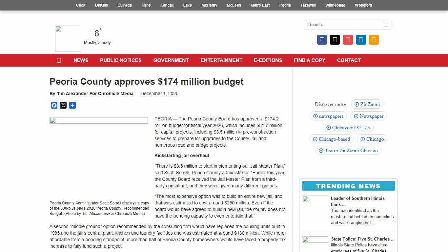The height and width of the screenshot is (252, 448).
Task: Share the article via the Facebook icon
Action: click(54, 105)
